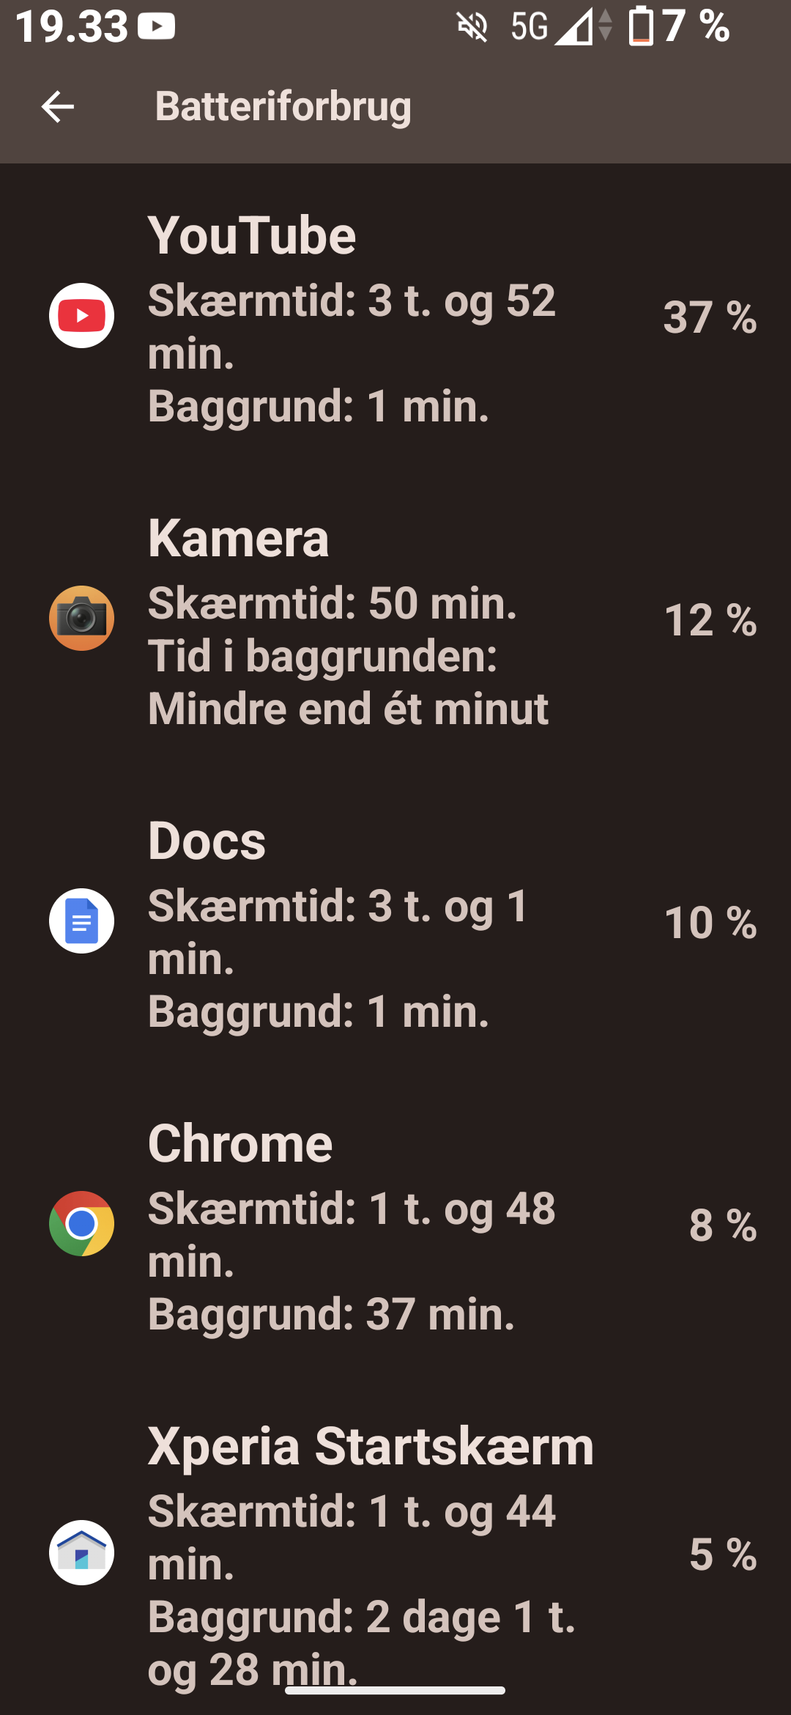The width and height of the screenshot is (791, 1715).
Task: Tap the Batteriforbrug page title
Action: click(x=283, y=106)
